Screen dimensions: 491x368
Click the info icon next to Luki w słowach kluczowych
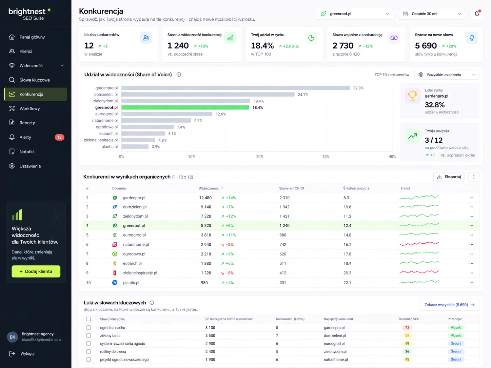[x=152, y=303]
